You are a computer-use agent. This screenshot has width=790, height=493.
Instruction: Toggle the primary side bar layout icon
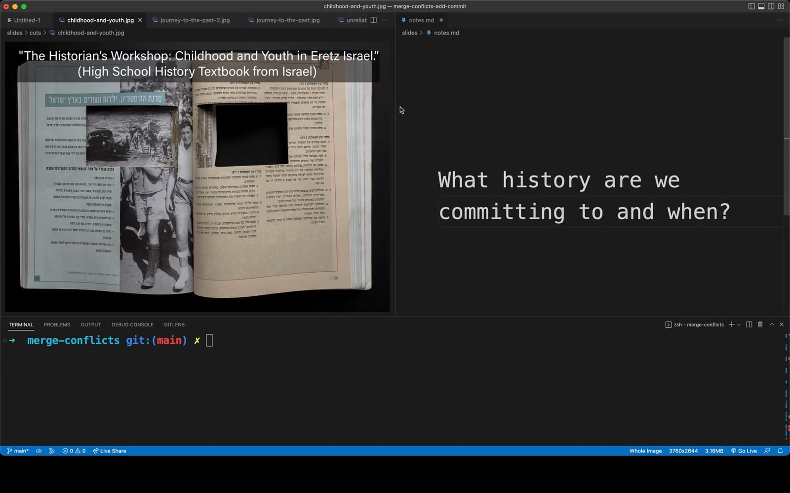[x=751, y=6]
